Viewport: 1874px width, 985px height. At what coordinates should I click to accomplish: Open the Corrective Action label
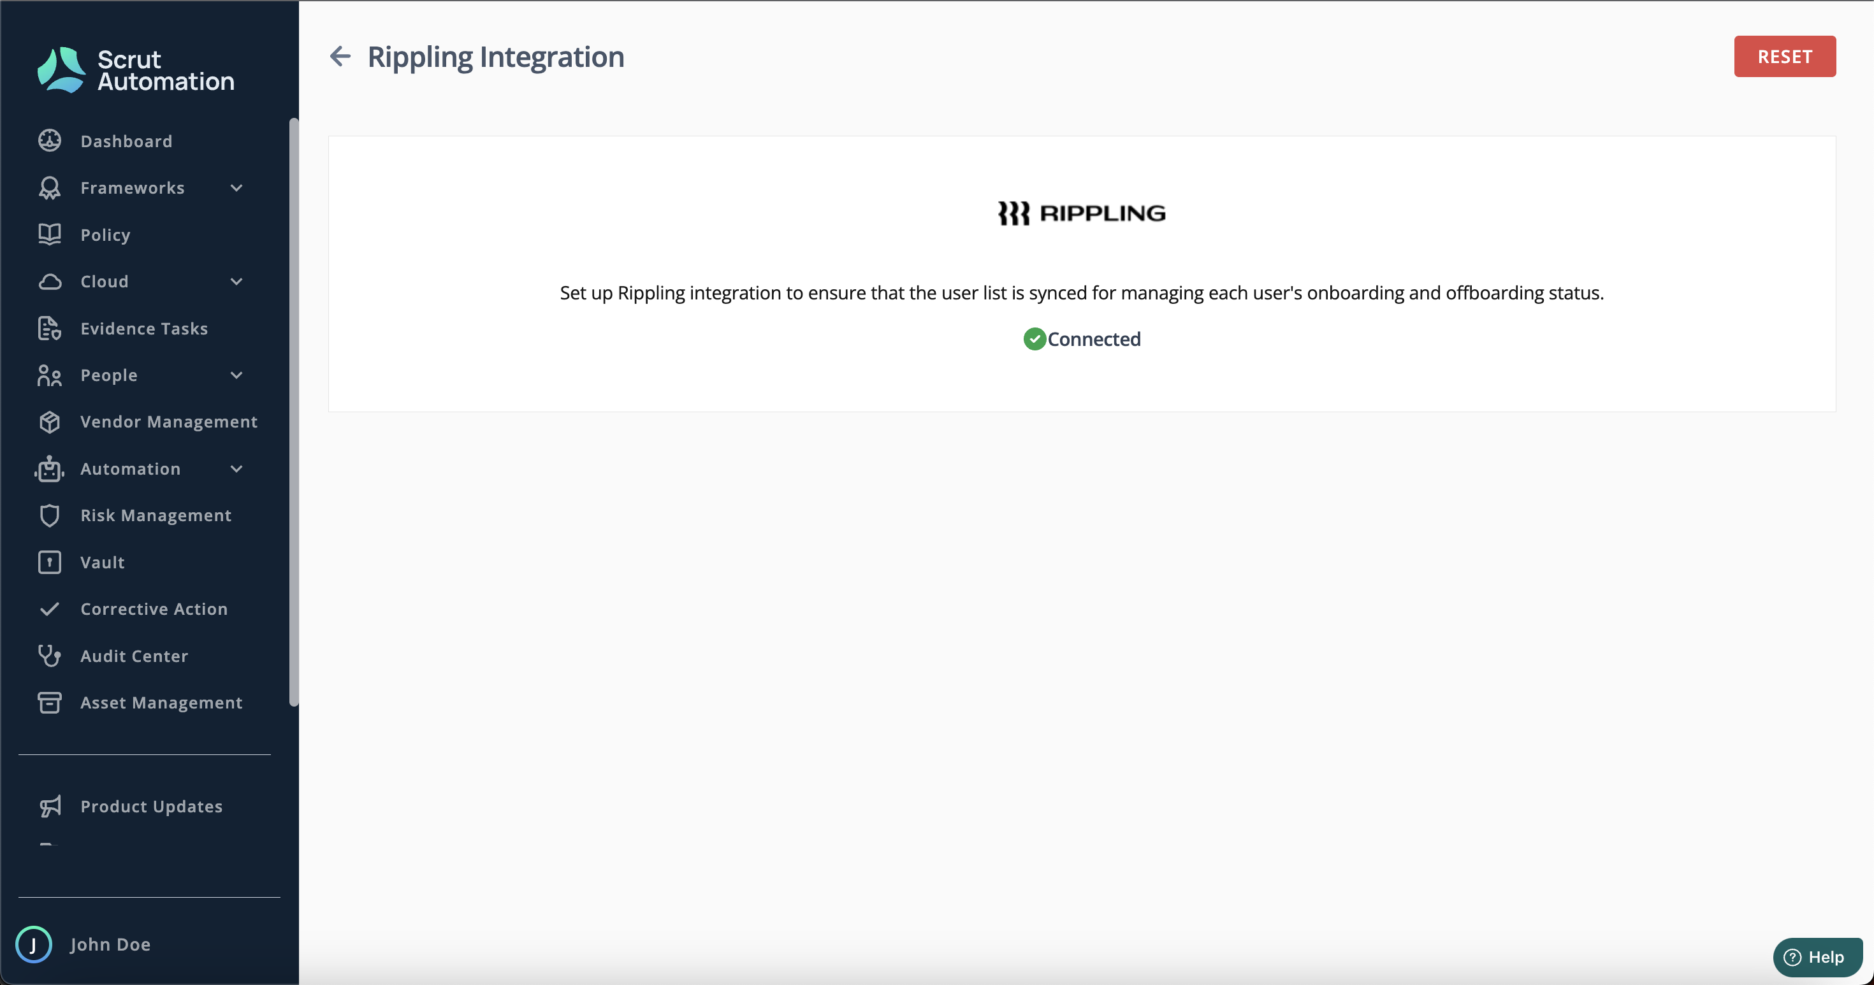pos(154,609)
